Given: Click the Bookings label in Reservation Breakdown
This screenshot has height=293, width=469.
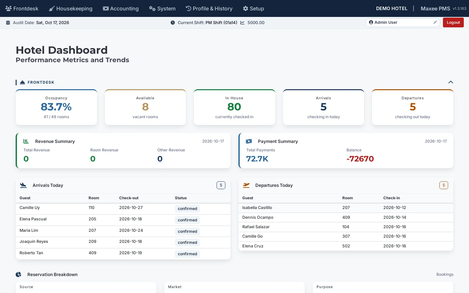Looking at the screenshot, I should click(445, 274).
